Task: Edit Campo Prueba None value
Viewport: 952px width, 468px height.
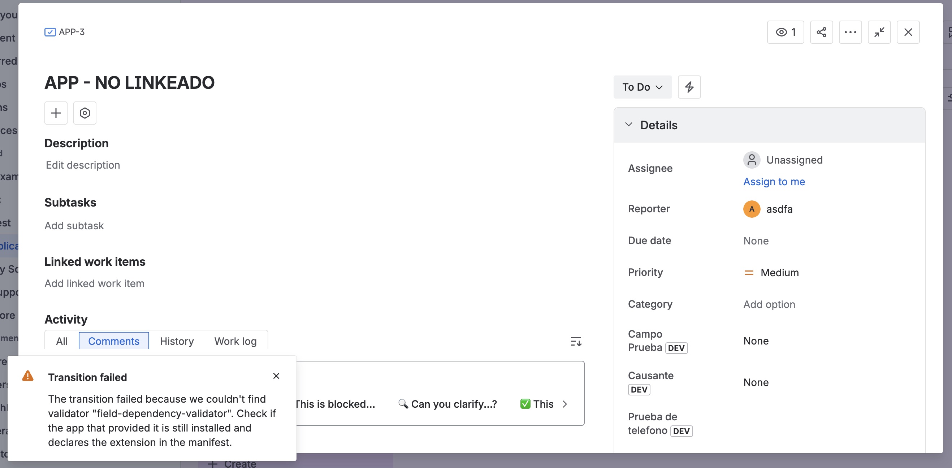Action: point(756,341)
